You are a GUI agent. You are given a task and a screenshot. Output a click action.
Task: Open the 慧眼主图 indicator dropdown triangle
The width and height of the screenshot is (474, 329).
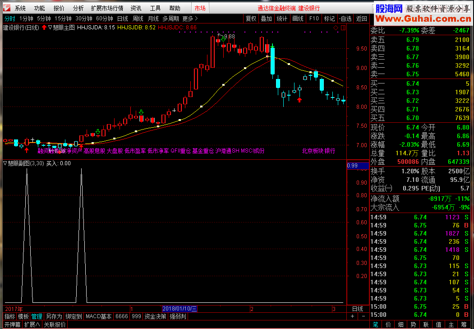coord(50,28)
